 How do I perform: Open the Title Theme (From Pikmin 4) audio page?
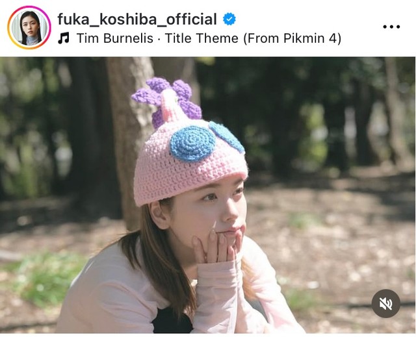point(253,38)
